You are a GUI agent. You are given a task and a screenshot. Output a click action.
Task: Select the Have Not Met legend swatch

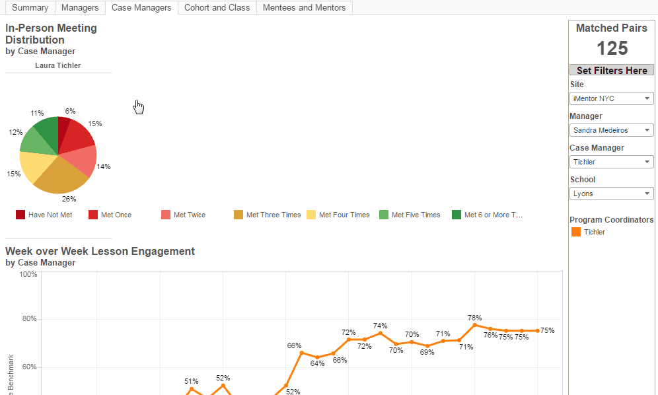pos(20,215)
